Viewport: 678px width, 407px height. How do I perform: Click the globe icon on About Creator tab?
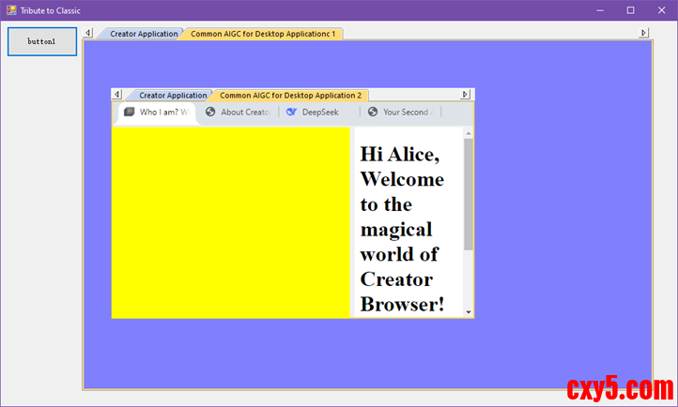[210, 112]
